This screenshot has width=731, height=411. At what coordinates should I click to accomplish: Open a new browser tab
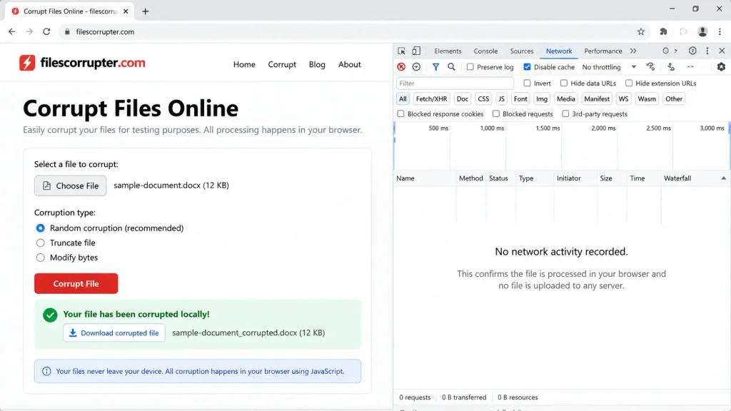tap(146, 11)
